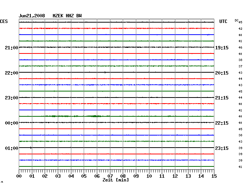The height and width of the screenshot is (186, 244).
Task: Click the 19:15 UTC time label
Action: point(222,47)
